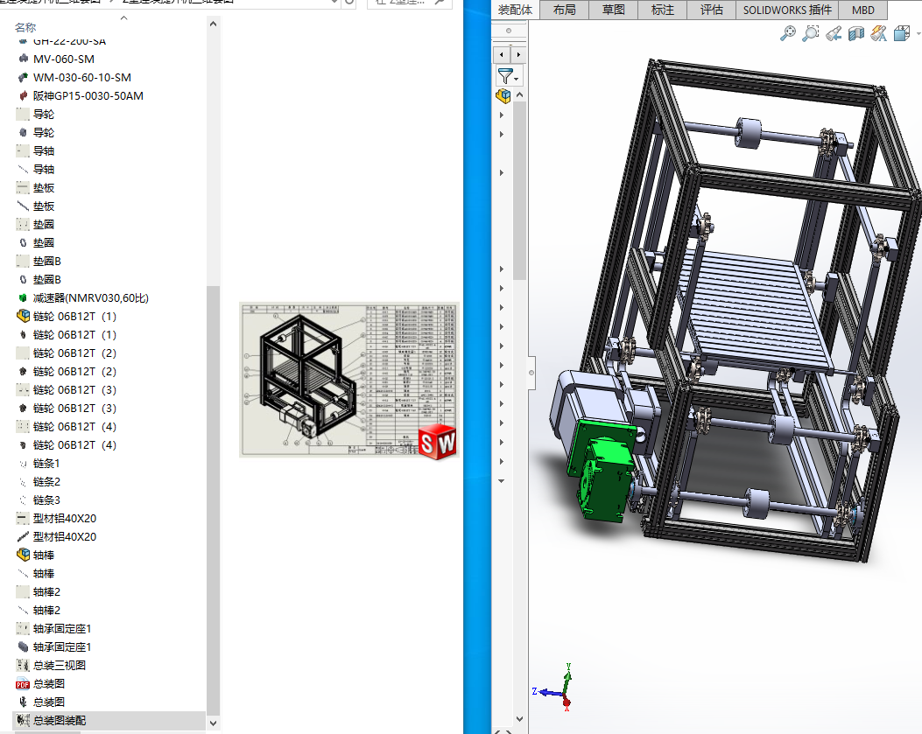The width and height of the screenshot is (922, 734).
Task: Click the assembly icon atop the feature tree
Action: pos(503,95)
